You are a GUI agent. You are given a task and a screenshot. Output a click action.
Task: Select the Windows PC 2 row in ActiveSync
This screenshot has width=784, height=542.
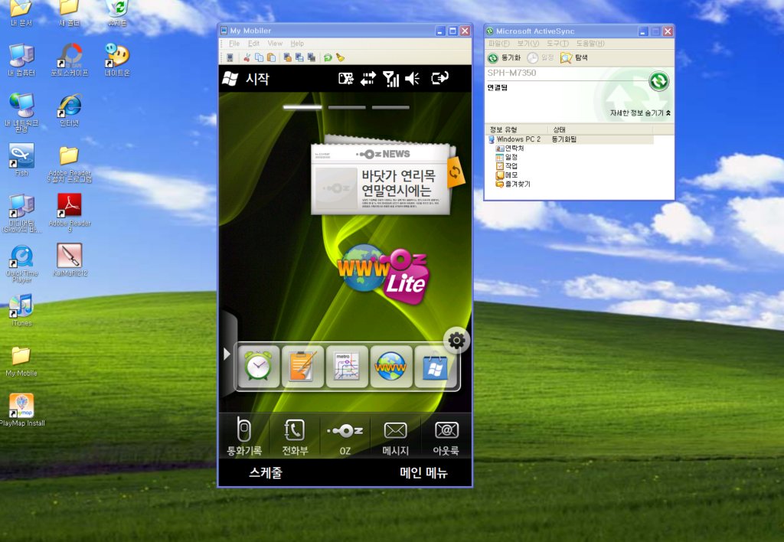point(570,139)
